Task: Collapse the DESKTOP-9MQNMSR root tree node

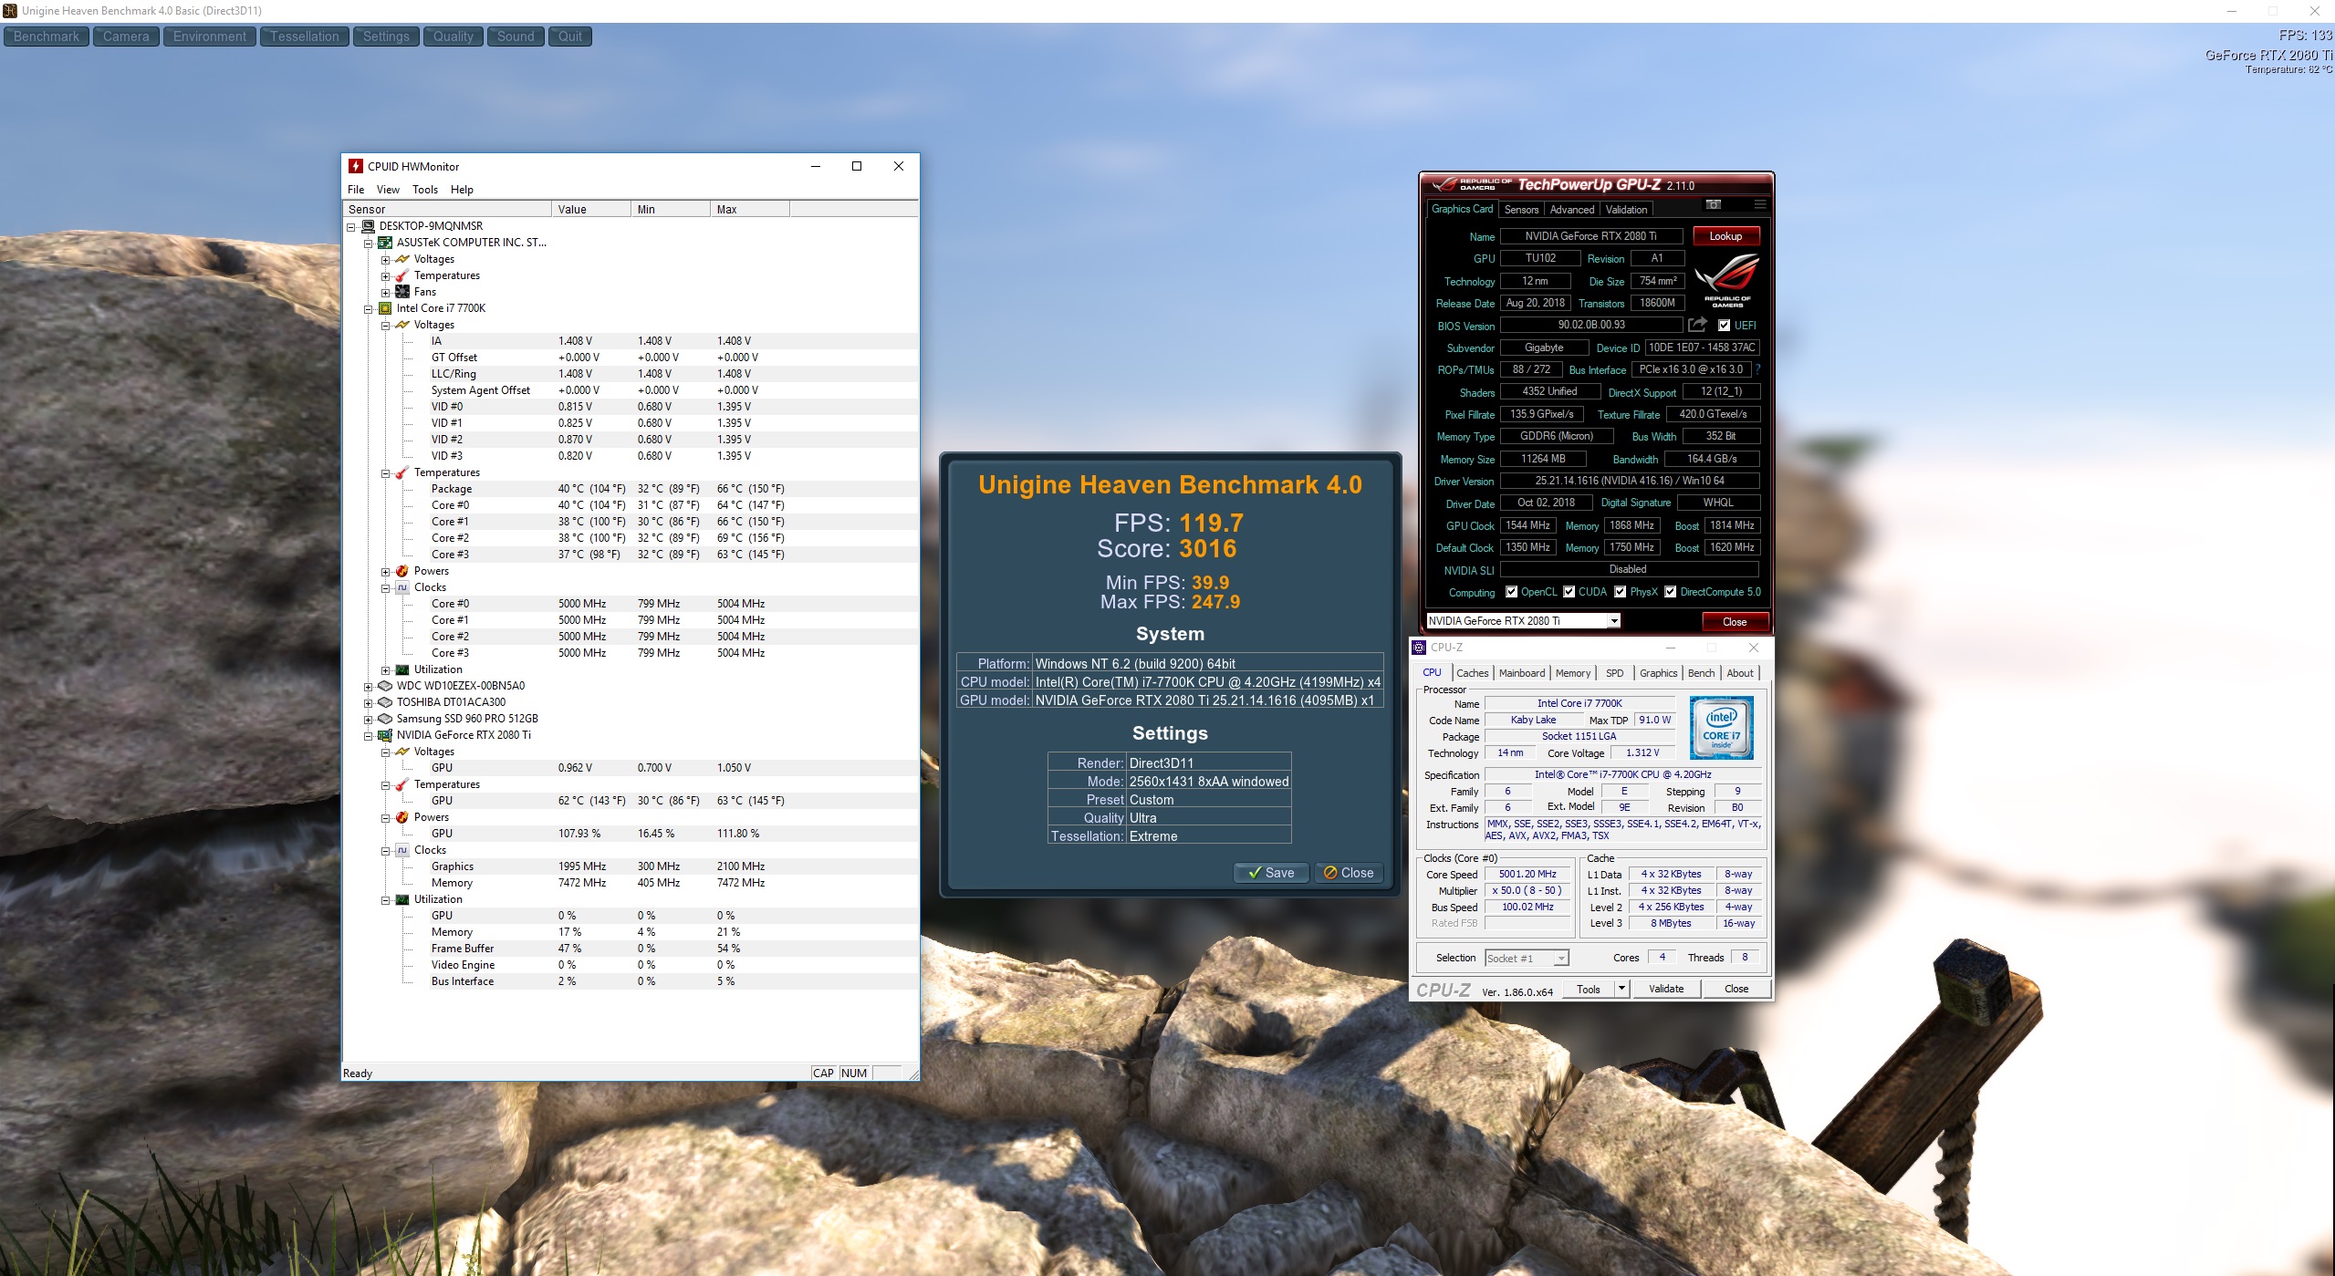Action: (350, 226)
